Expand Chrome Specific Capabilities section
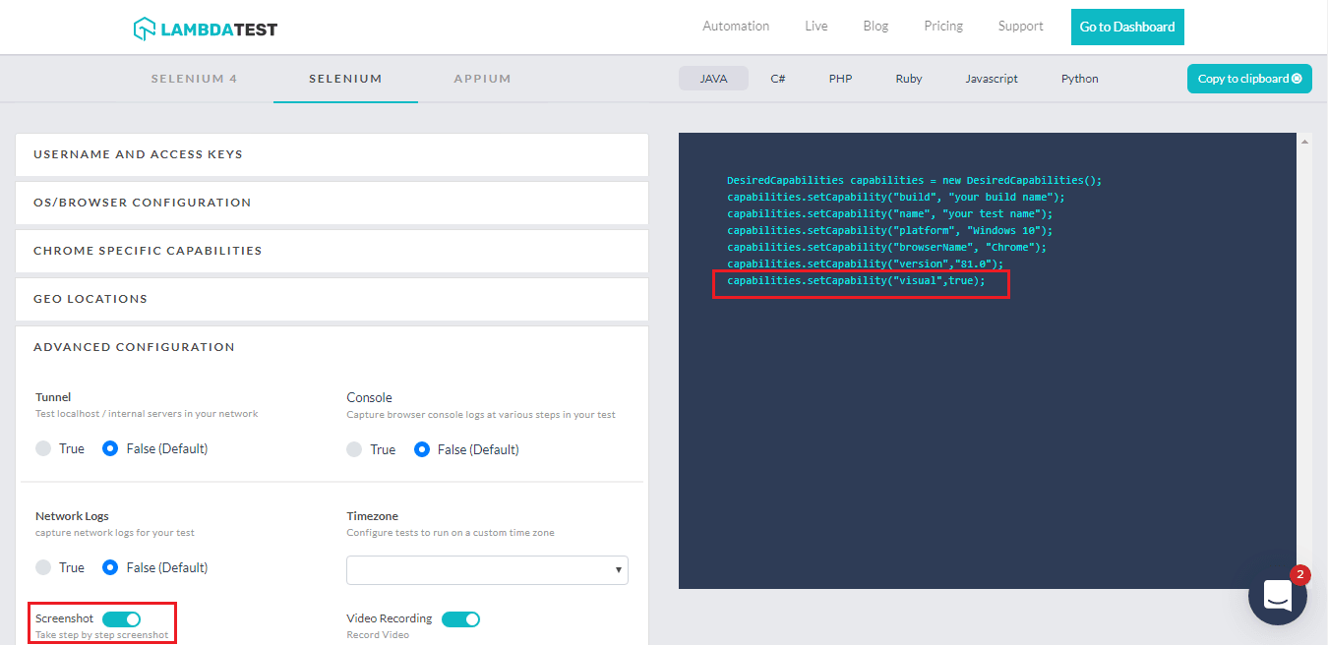 pos(332,251)
